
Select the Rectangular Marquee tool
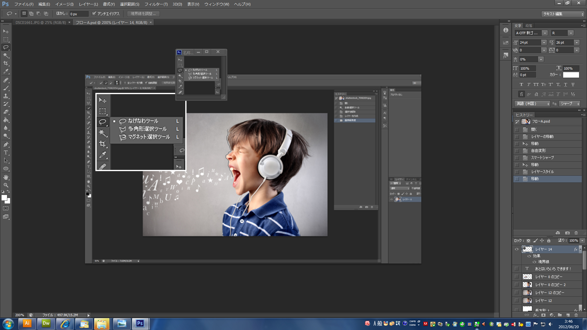point(6,39)
